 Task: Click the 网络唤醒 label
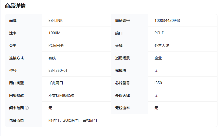click(x=16, y=95)
